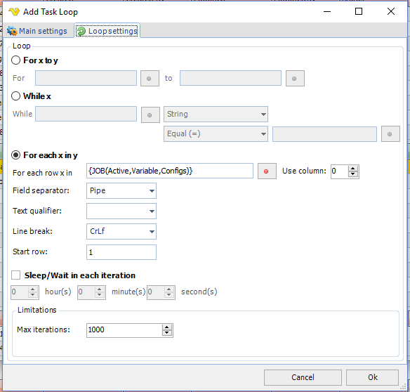Increase Max iterations with up arrow

[x=167, y=327]
